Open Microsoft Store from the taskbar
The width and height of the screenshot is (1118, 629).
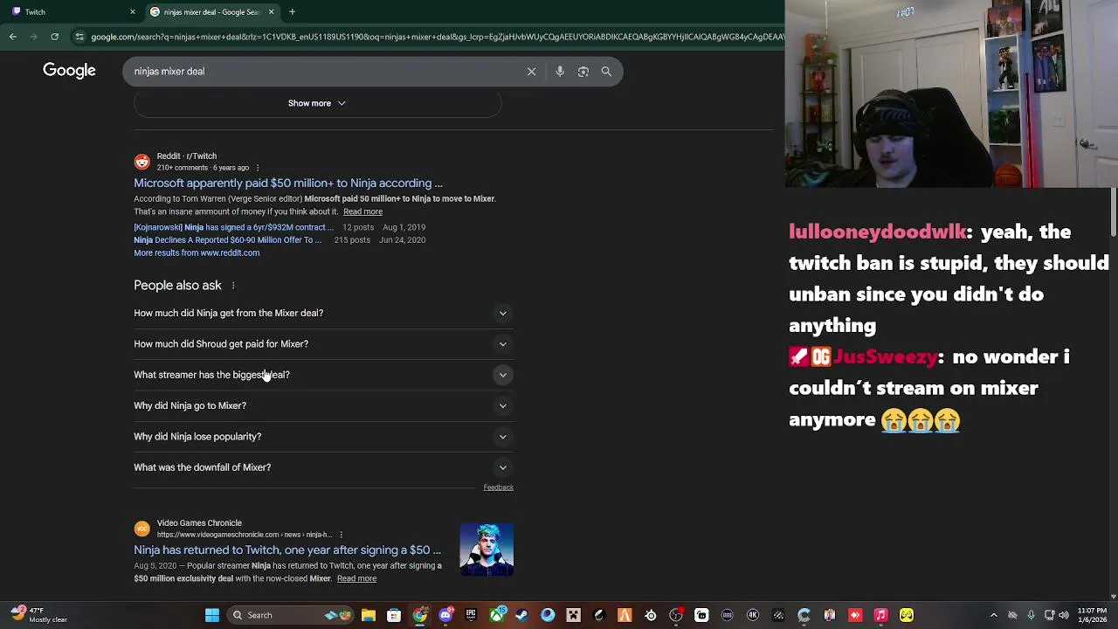[394, 615]
